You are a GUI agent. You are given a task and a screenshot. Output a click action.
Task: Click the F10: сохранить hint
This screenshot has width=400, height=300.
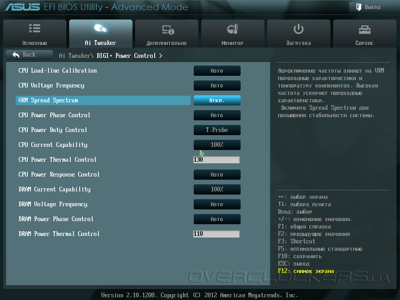pos(300,256)
